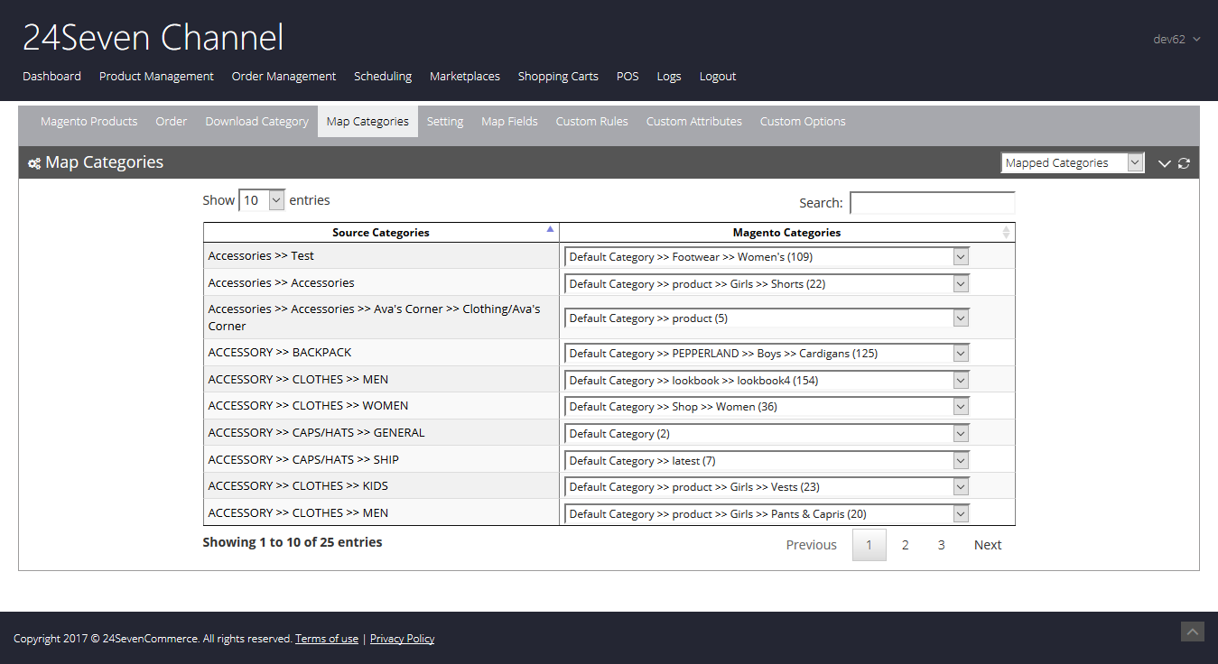
Task: Open the Show entries count dropdown
Action: (x=262, y=200)
